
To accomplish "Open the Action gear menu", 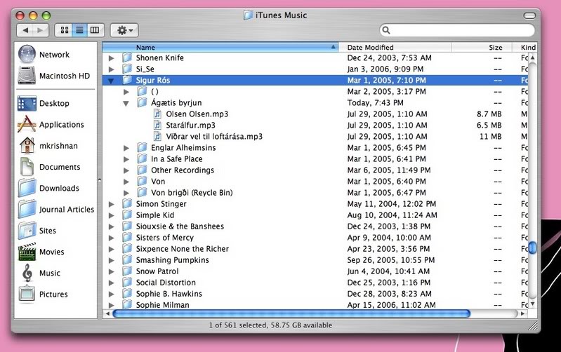I will 124,30.
